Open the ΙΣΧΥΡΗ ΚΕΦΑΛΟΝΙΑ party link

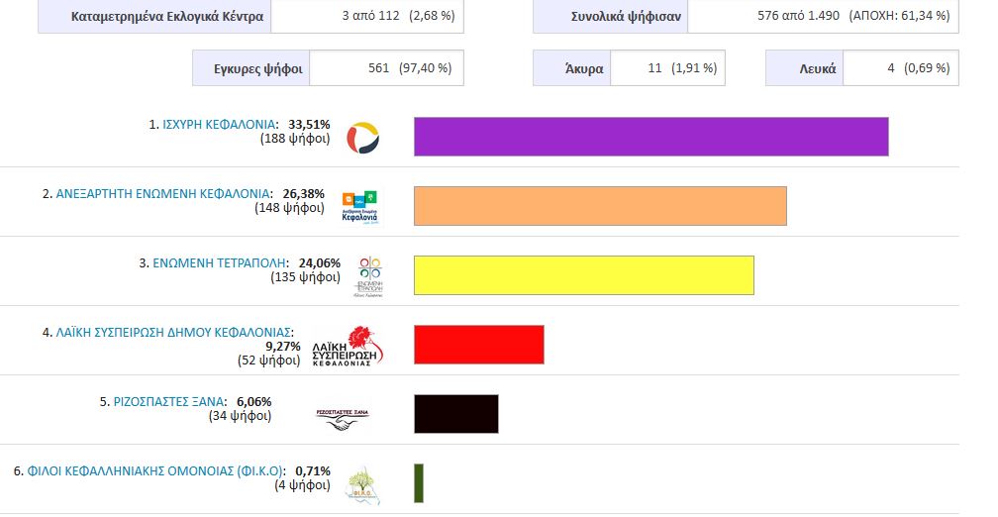tap(219, 125)
